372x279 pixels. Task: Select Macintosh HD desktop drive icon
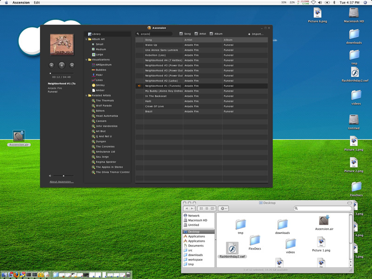[x=354, y=15]
